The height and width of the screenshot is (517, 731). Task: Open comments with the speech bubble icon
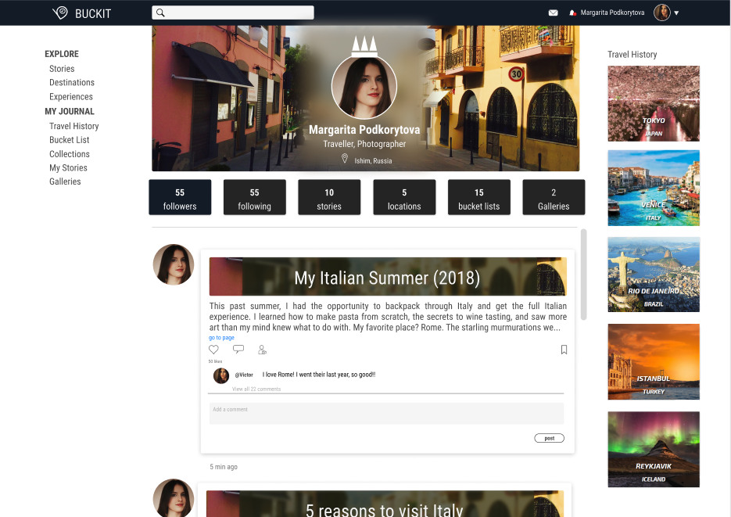point(238,349)
